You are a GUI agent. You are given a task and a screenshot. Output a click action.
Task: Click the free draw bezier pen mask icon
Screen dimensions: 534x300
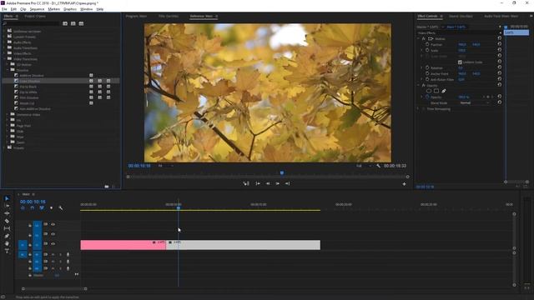pos(443,91)
